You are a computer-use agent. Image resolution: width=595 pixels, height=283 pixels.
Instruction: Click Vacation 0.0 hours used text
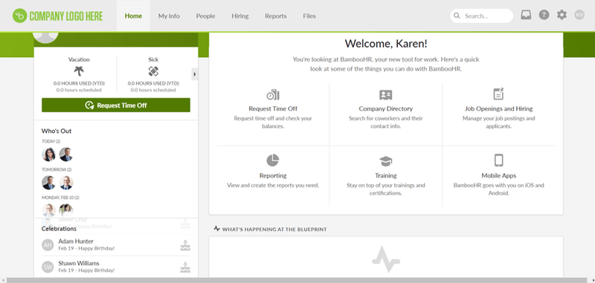79,83
